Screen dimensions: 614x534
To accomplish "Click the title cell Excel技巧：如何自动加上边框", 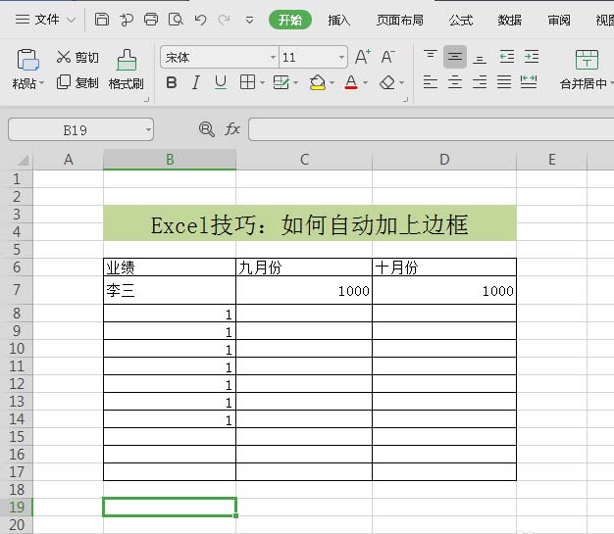I will (x=310, y=223).
